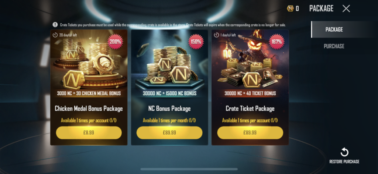Click the 150% bonus badge
The image size is (378, 174).
click(x=196, y=42)
